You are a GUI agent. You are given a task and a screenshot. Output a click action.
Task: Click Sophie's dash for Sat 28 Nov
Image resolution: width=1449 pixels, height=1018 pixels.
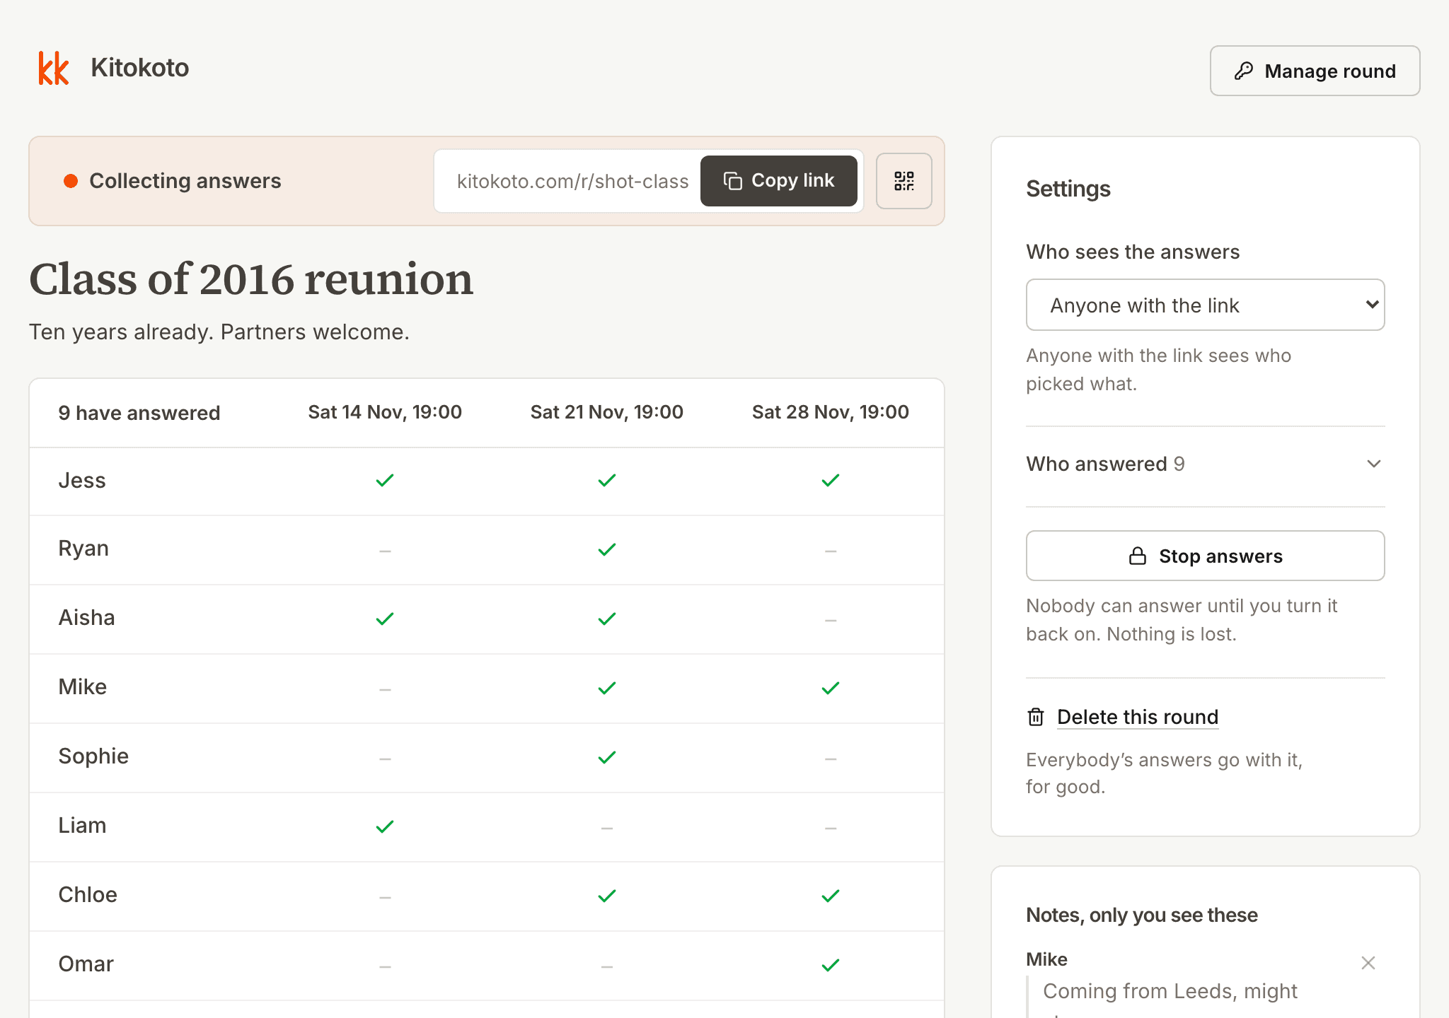pos(831,759)
